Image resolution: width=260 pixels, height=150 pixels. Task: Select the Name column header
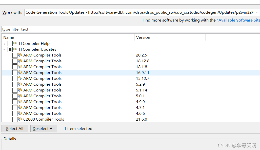click(x=9, y=37)
